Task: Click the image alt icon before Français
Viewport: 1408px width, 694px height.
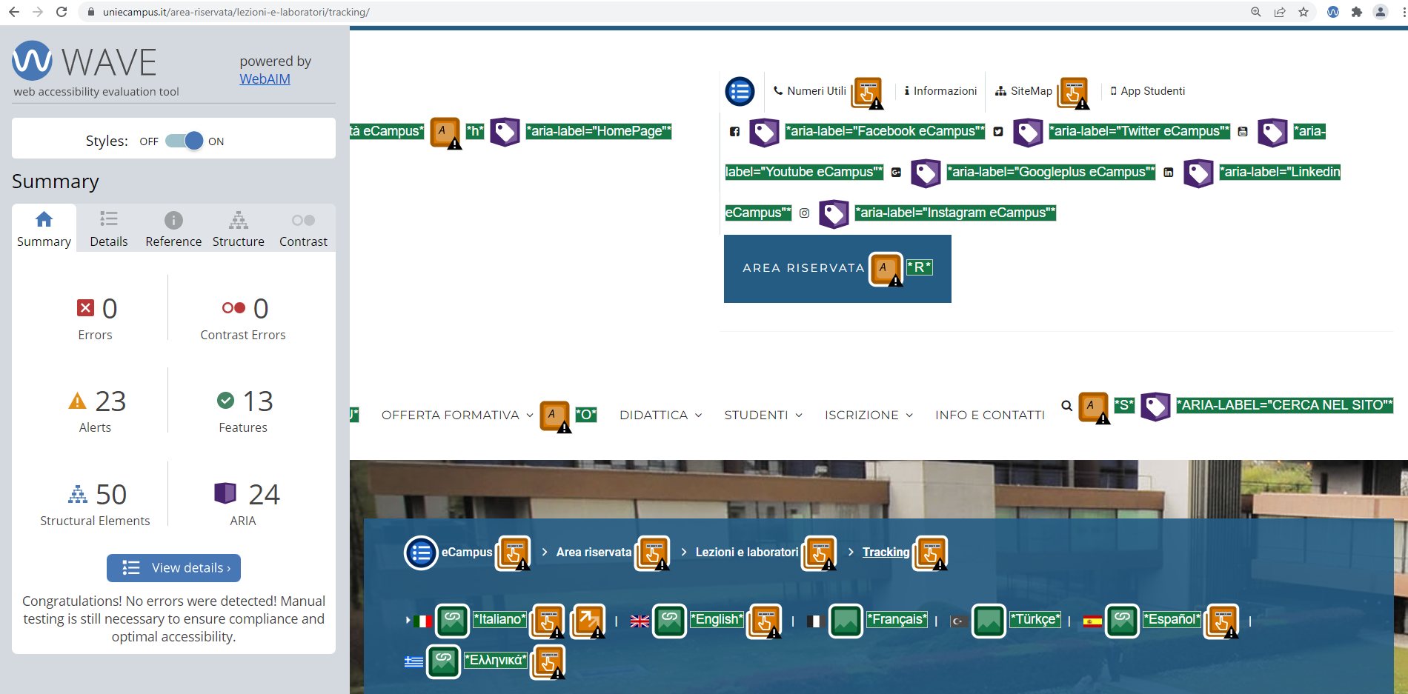Action: [846, 621]
